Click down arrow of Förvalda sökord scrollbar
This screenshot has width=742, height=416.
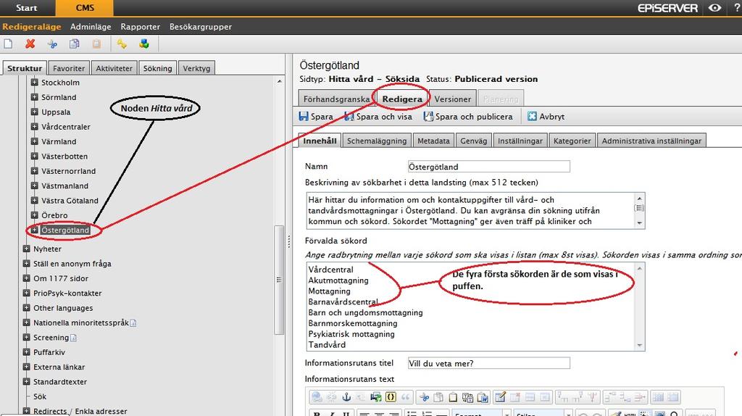point(639,346)
